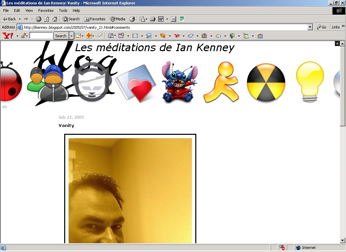Click the two users icon in the blog header
This screenshot has width=346, height=252.
(47, 83)
